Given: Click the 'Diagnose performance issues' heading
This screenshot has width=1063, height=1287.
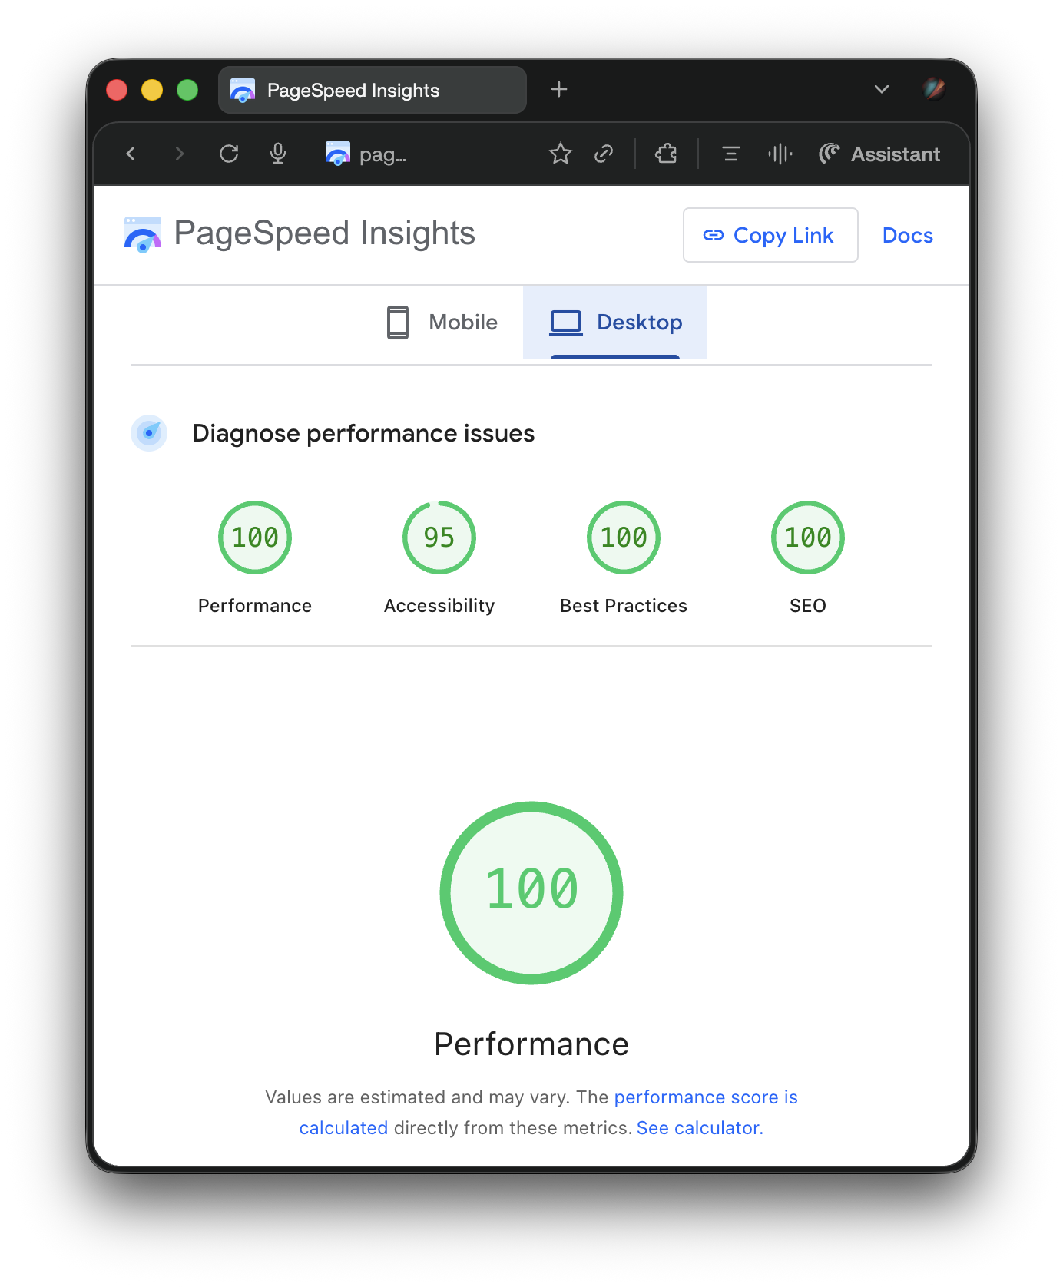Looking at the screenshot, I should (x=363, y=433).
